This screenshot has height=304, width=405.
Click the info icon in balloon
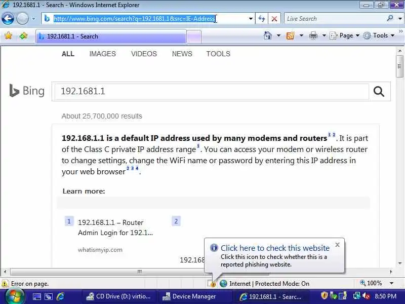(x=214, y=248)
